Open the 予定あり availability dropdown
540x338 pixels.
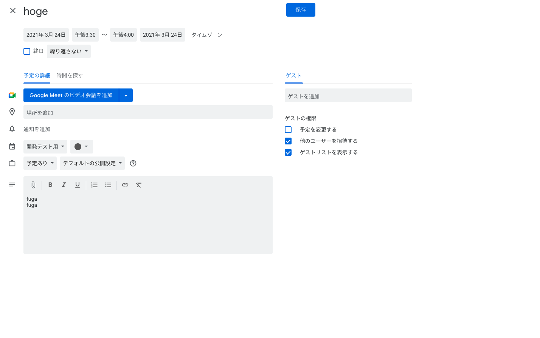40,163
